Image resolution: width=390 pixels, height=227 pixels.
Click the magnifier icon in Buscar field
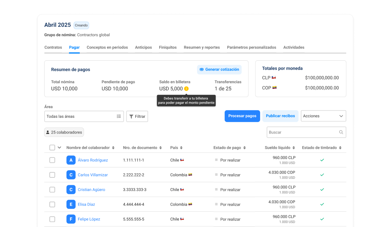point(341,132)
